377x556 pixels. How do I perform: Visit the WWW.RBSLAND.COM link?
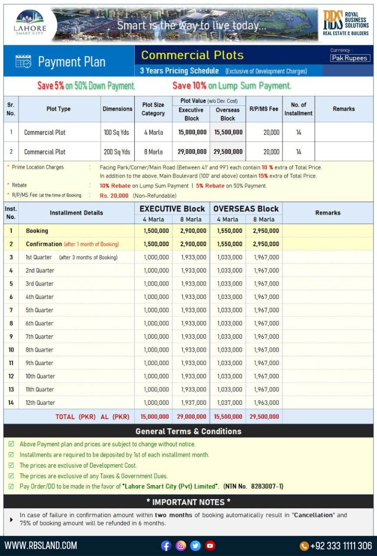41,546
